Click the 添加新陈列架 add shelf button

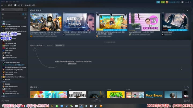coord(110,42)
